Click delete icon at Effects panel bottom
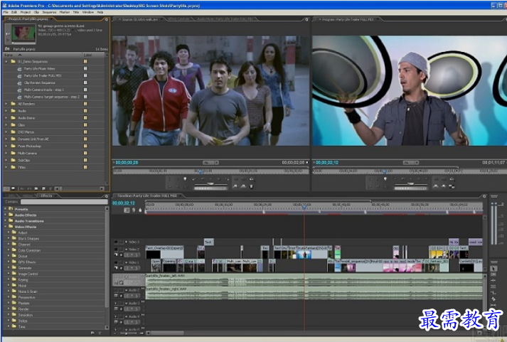Image resolution: width=507 pixels, height=342 pixels. click(100, 333)
